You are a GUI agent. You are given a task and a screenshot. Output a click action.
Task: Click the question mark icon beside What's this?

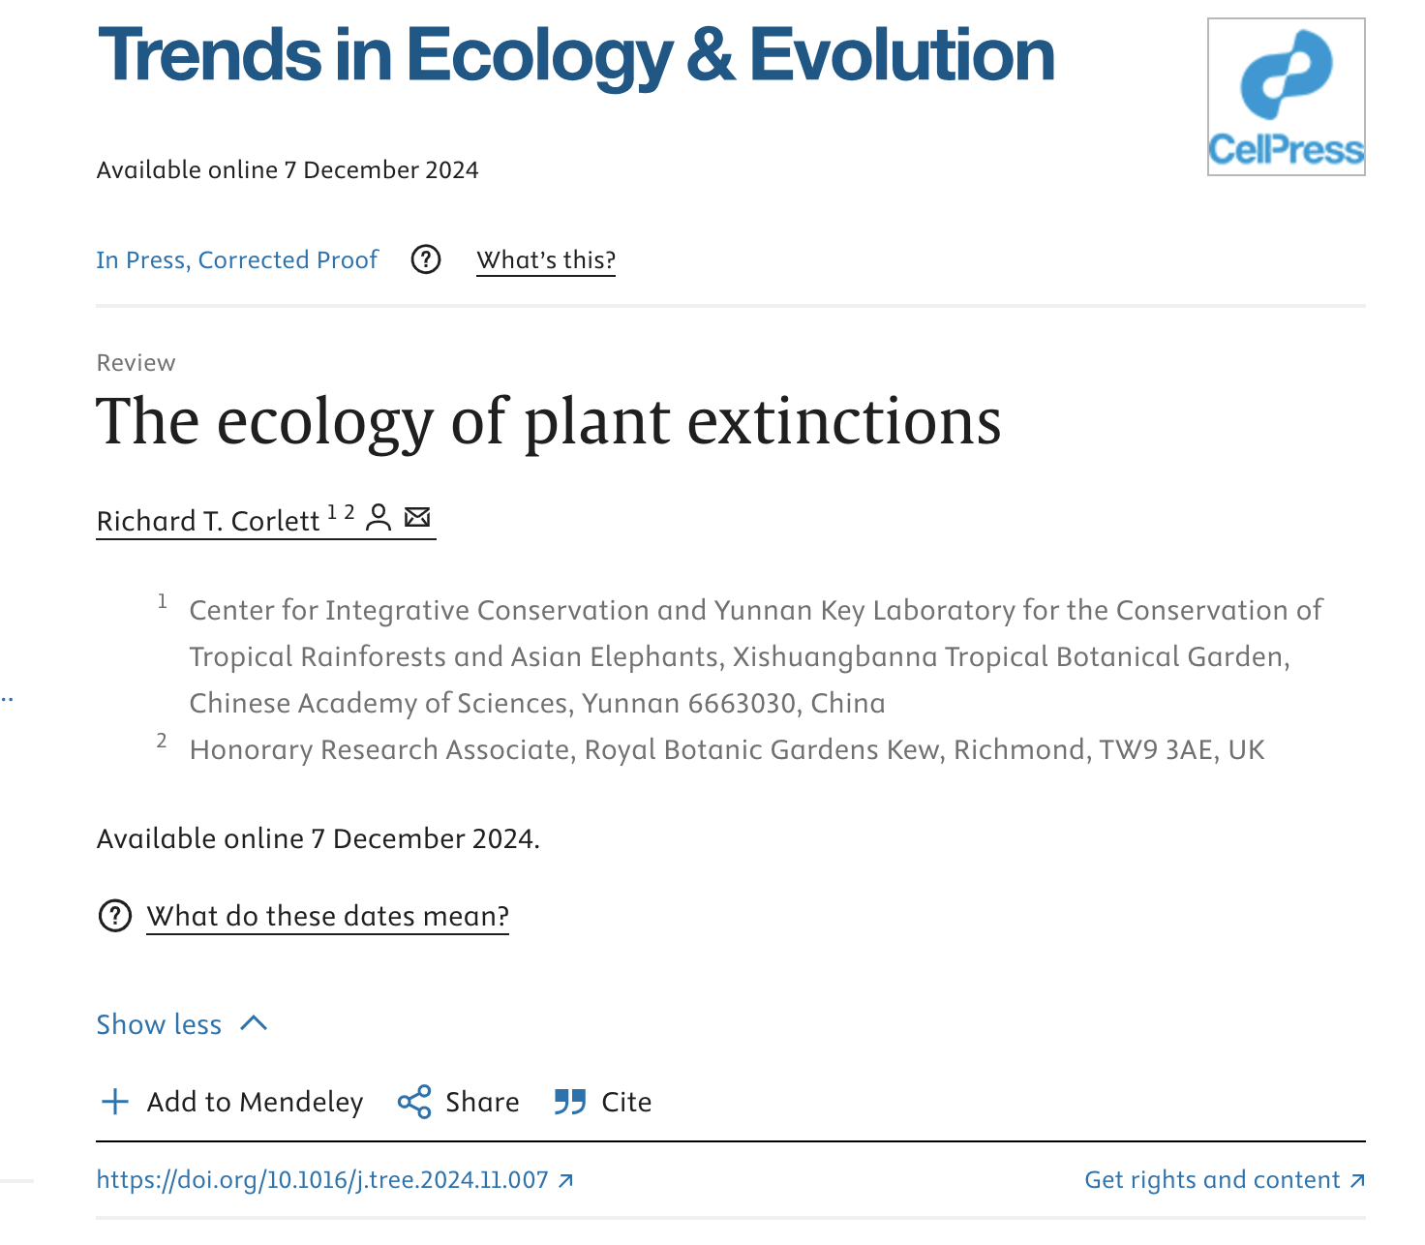pyautogui.click(x=426, y=259)
